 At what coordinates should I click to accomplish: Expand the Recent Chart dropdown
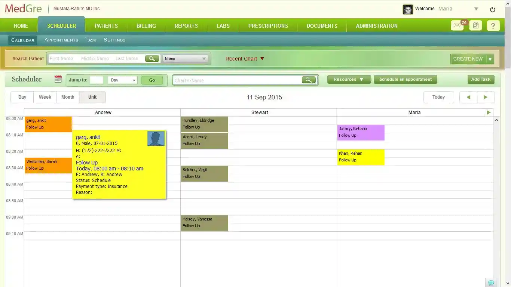245,59
